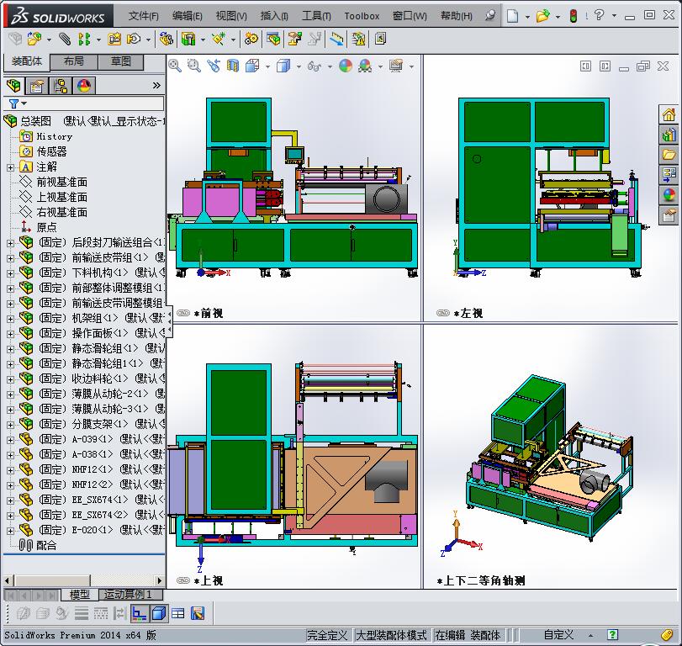The width and height of the screenshot is (682, 646).
Task: Click the Rebuild traffic light icon
Action: (x=574, y=16)
